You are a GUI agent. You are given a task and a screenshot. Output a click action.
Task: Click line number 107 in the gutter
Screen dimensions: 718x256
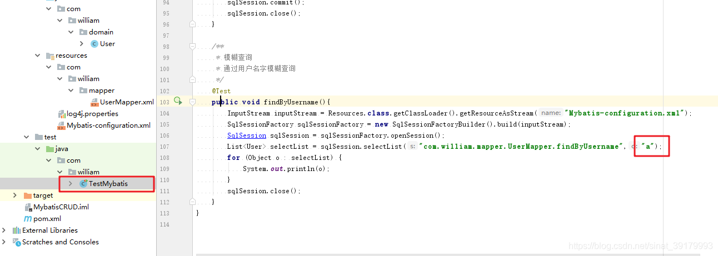click(x=164, y=147)
